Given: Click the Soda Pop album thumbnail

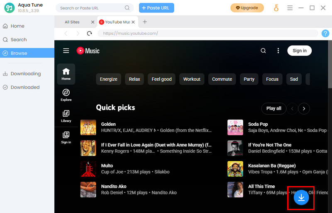Looking at the screenshot, I should coord(235,127).
